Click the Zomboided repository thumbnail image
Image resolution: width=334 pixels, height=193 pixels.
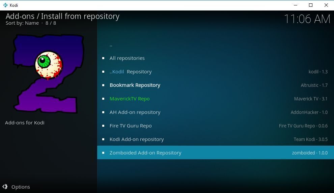[x=49, y=74]
